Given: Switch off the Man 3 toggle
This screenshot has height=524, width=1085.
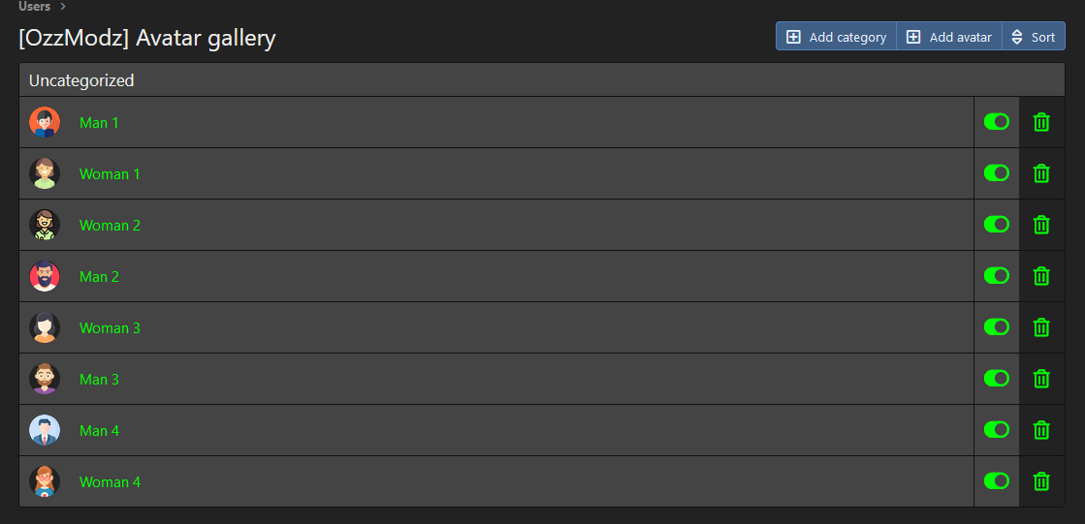Looking at the screenshot, I should 996,379.
